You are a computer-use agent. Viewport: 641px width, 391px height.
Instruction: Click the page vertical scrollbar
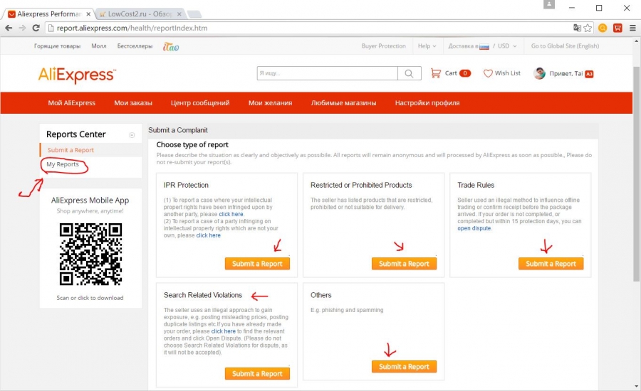click(637, 173)
